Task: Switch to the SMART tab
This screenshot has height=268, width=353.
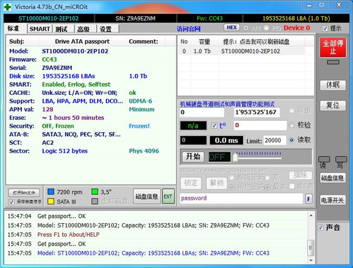Action: [39, 28]
